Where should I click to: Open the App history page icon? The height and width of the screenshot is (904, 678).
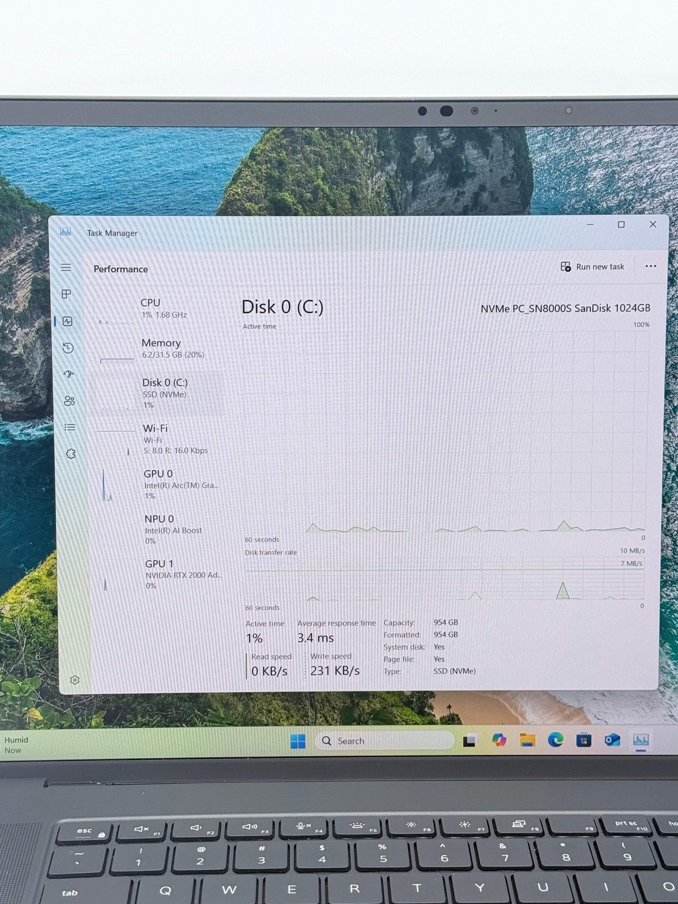coord(68,347)
